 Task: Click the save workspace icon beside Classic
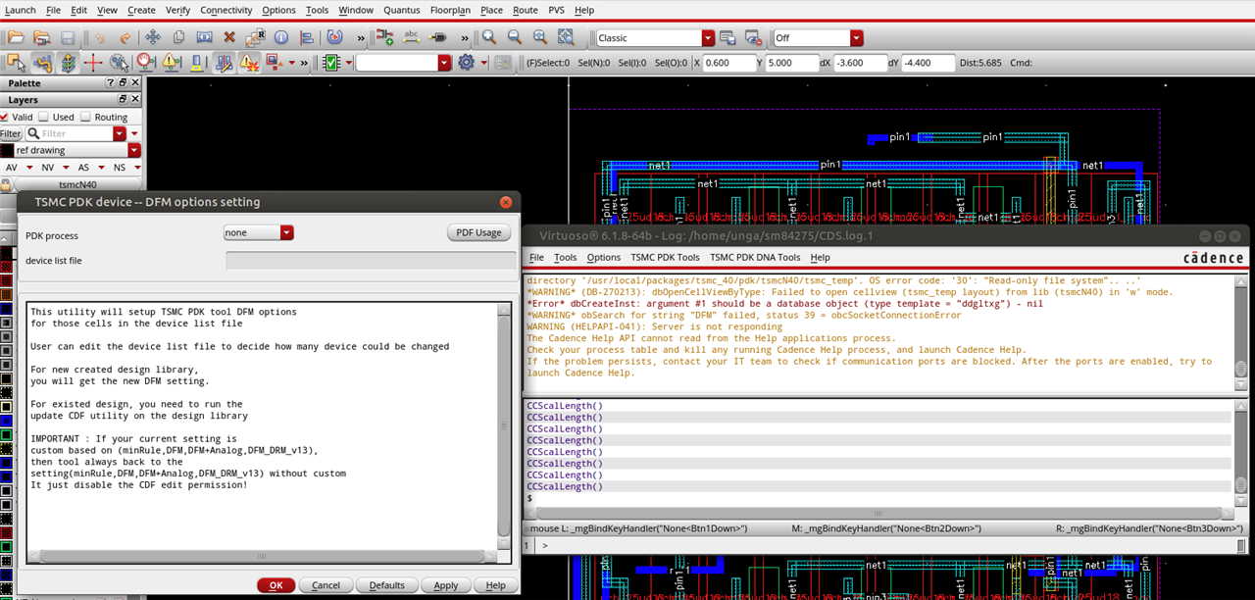728,37
